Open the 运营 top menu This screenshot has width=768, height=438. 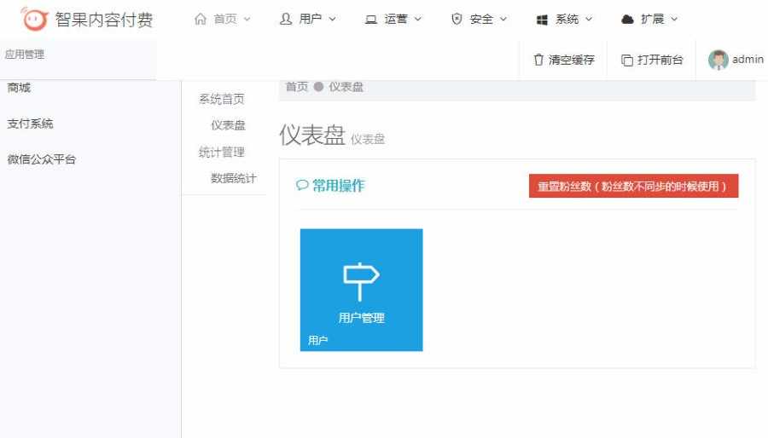pyautogui.click(x=393, y=19)
